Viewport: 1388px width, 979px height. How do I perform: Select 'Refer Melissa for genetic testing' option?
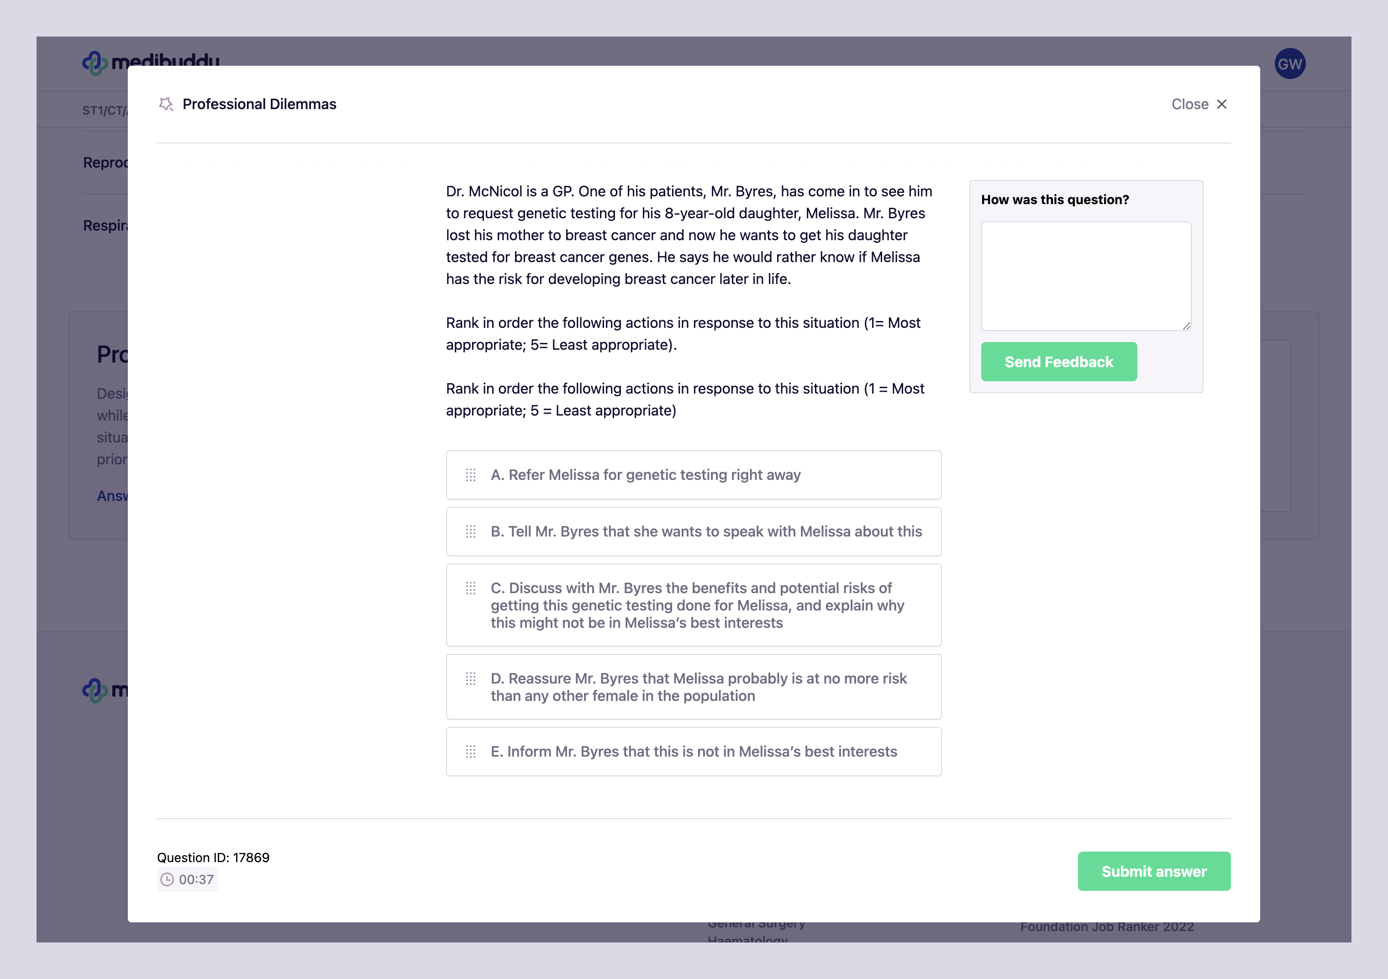[x=694, y=475]
